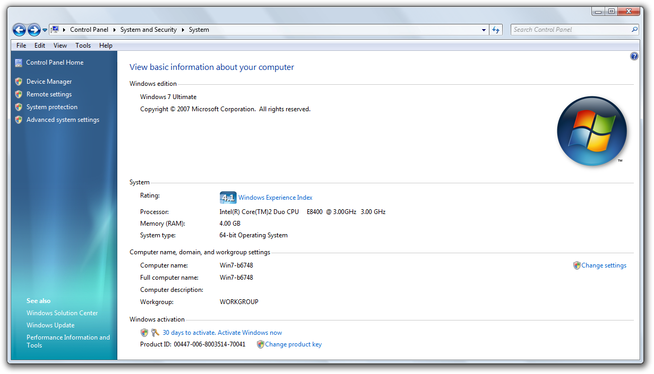Maximize the System window

(x=611, y=11)
